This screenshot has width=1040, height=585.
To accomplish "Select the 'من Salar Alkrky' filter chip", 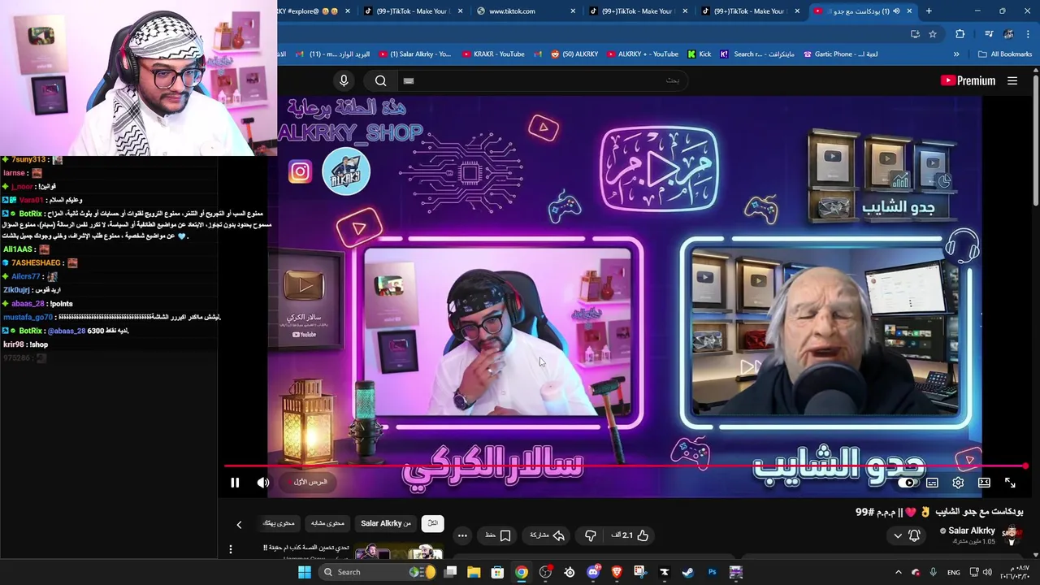I will pos(386,523).
